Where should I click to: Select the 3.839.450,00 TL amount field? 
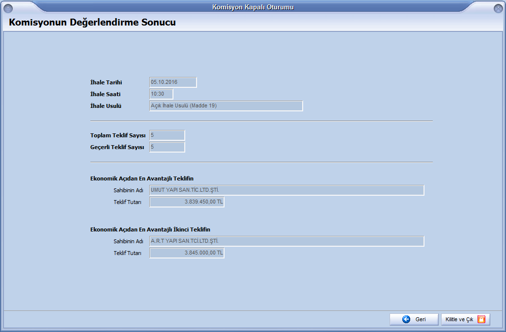187,202
